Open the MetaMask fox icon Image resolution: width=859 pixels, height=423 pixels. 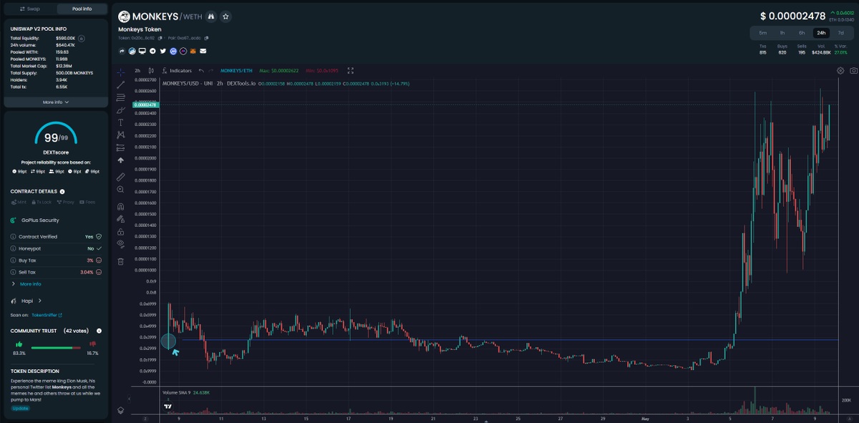pyautogui.click(x=193, y=51)
